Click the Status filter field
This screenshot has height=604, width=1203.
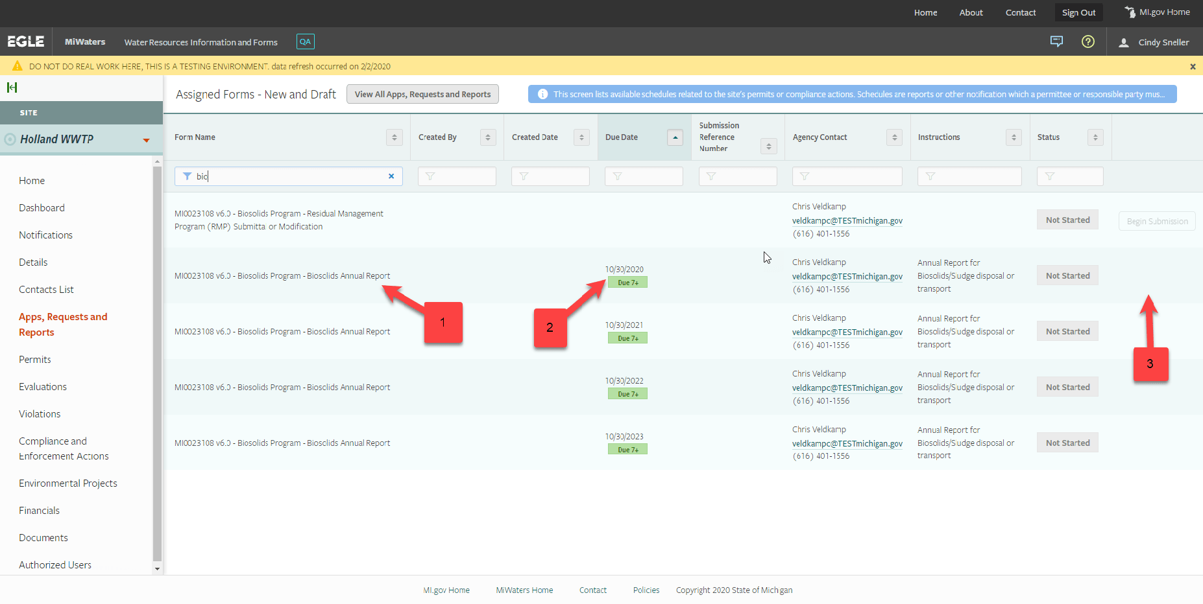[1070, 176]
